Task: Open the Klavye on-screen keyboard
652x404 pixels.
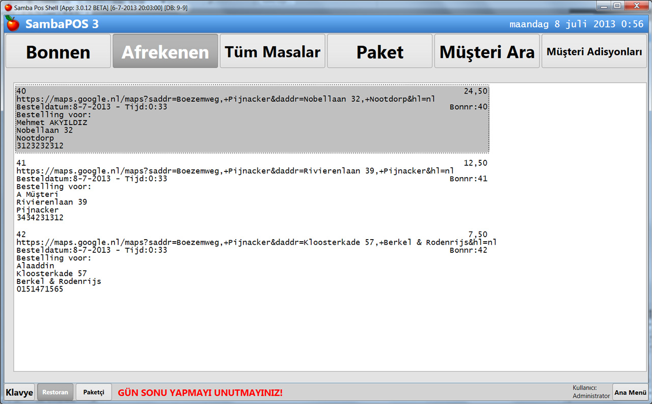Action: [19, 392]
